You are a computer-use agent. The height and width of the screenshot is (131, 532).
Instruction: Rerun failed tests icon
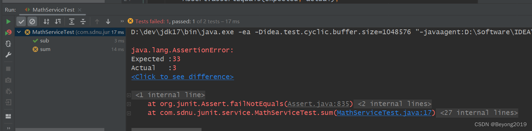pos(8,33)
